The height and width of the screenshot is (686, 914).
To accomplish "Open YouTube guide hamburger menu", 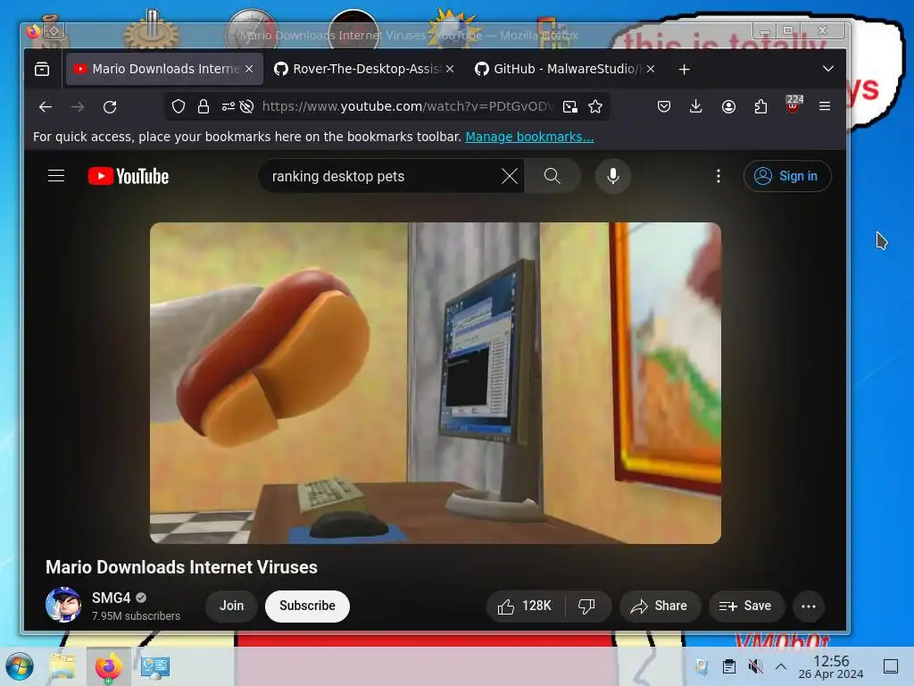I will click(56, 176).
